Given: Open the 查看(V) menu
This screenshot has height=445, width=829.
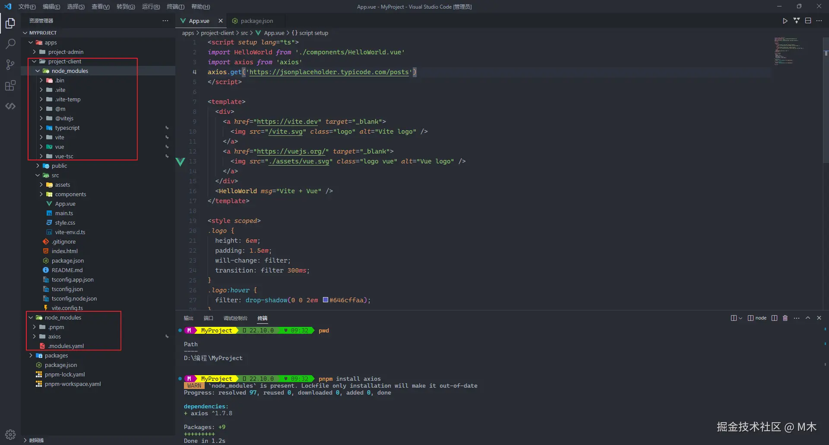Looking at the screenshot, I should coord(101,6).
